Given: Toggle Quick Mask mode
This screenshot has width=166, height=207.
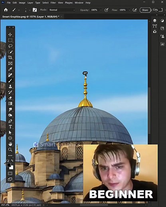Looking at the screenshot, I should [x=10, y=173].
